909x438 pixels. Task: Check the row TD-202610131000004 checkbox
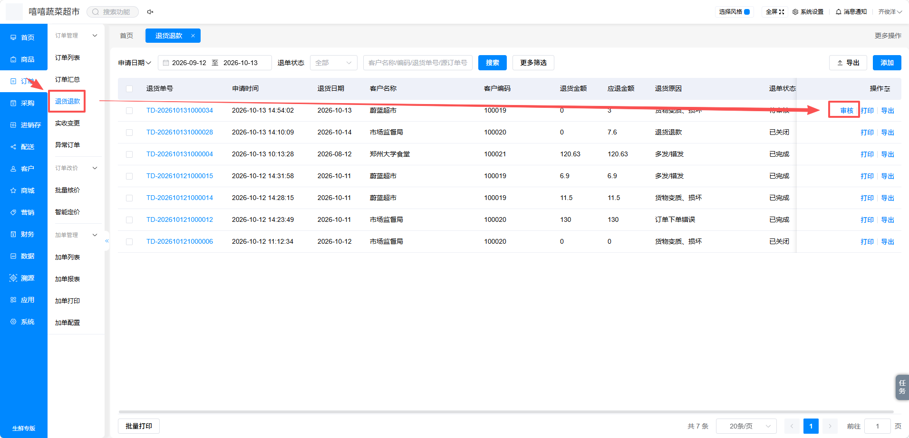129,154
